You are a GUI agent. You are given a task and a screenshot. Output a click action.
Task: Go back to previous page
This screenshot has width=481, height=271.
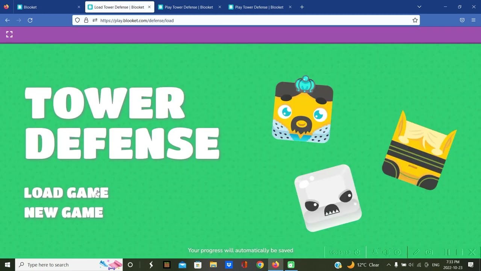pyautogui.click(x=8, y=20)
